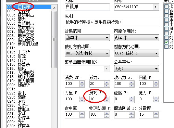Select skill 003: 精密射击 in list
The width and height of the screenshot is (174, 128).
pyautogui.click(x=29, y=15)
